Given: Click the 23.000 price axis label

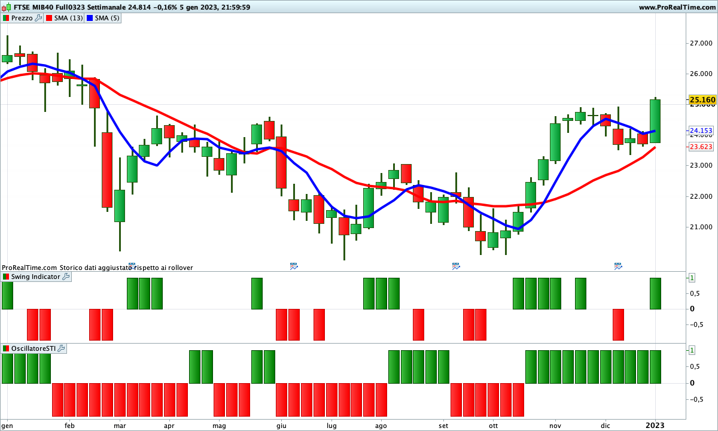Looking at the screenshot, I should [702, 166].
